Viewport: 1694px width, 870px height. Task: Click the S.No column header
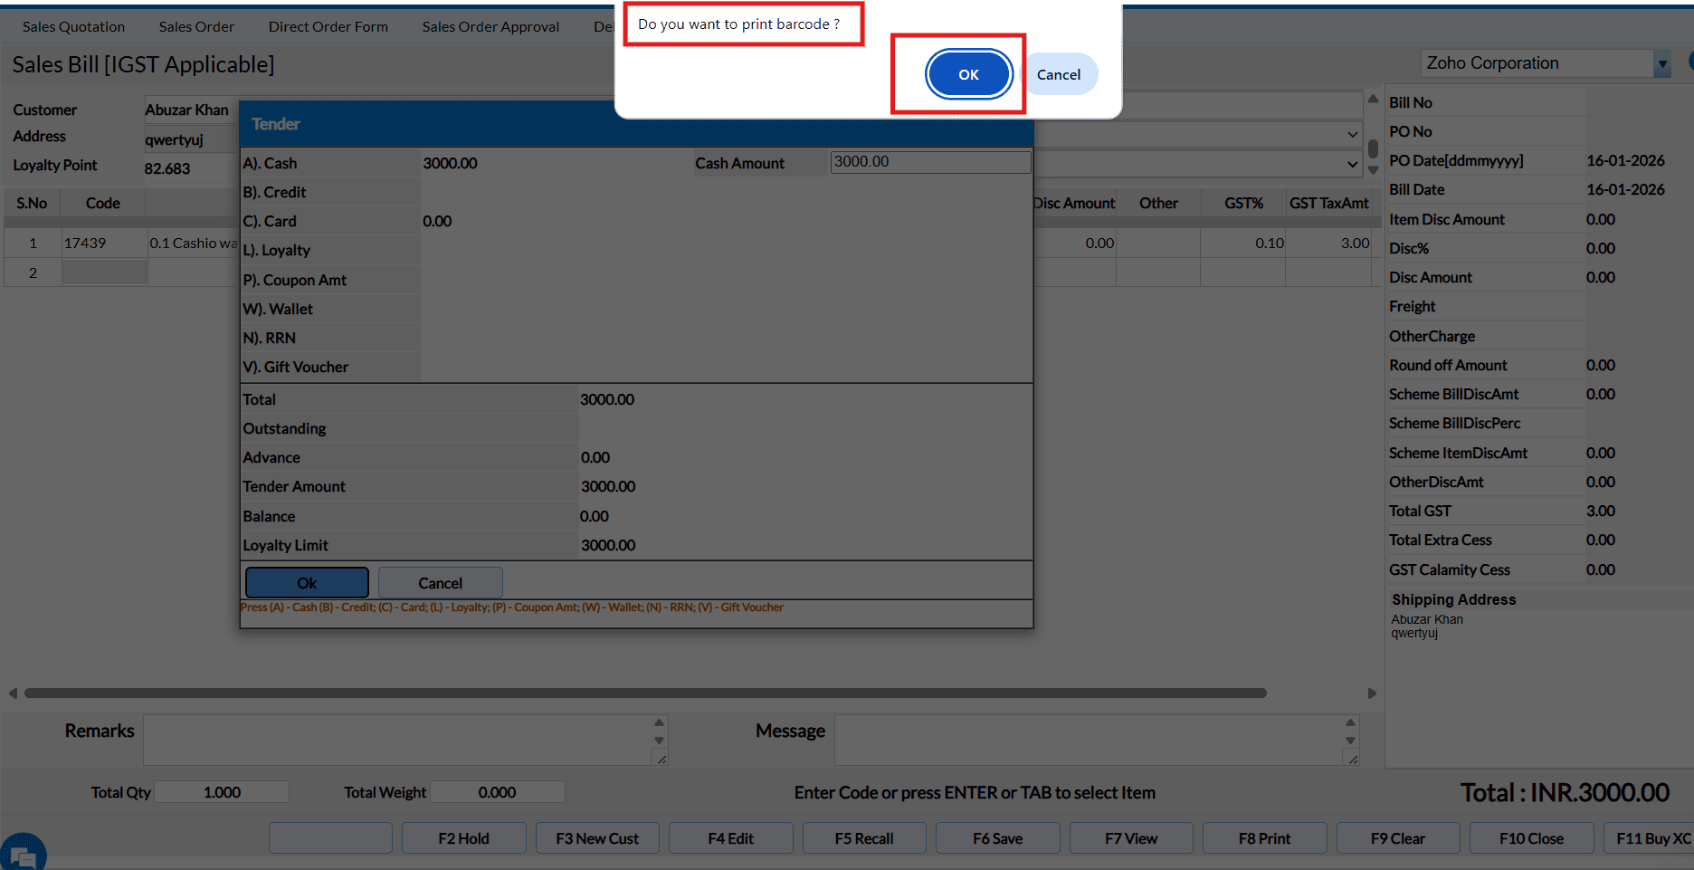pos(32,203)
